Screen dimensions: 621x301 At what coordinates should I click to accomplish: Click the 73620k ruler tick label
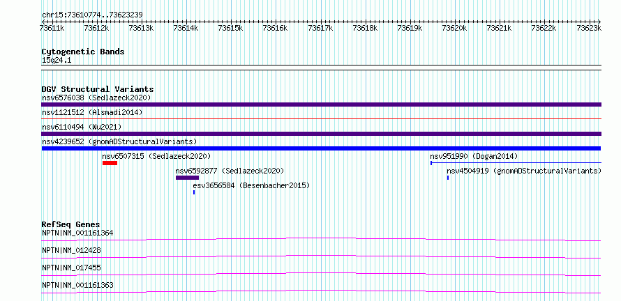(455, 28)
